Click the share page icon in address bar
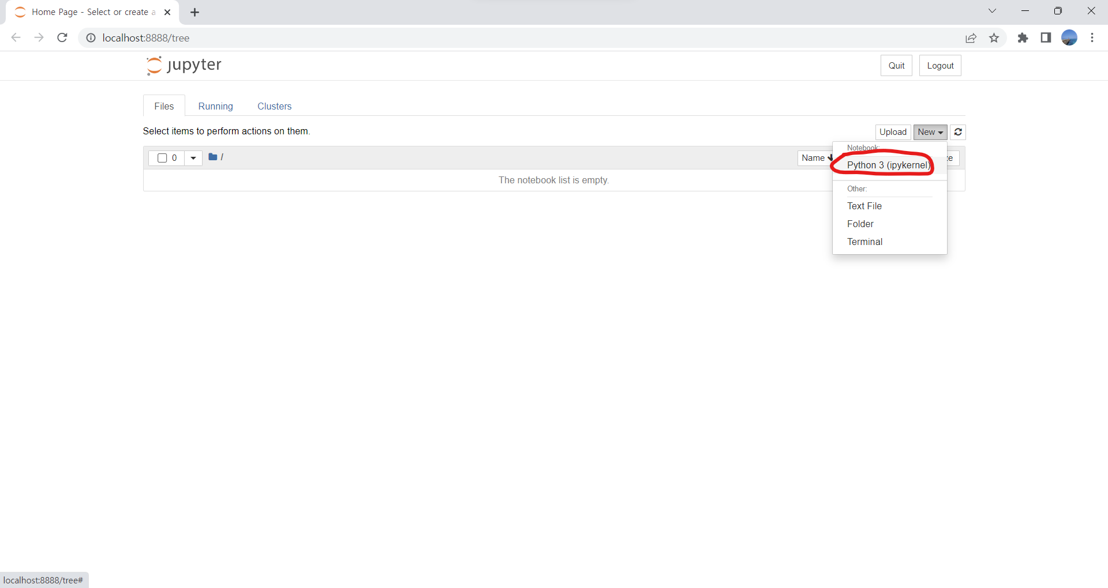 [971, 38]
